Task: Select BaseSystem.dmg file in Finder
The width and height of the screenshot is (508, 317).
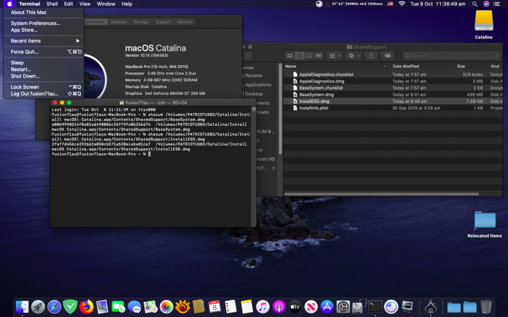Action: [393, 94]
